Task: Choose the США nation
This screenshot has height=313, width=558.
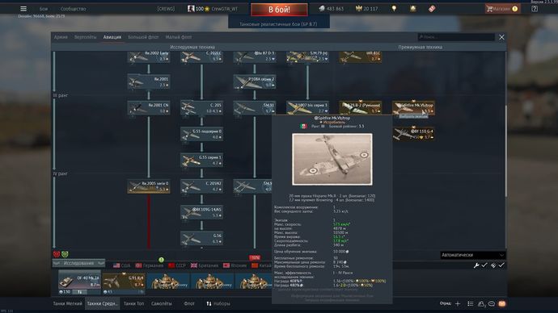Action: click(x=121, y=265)
